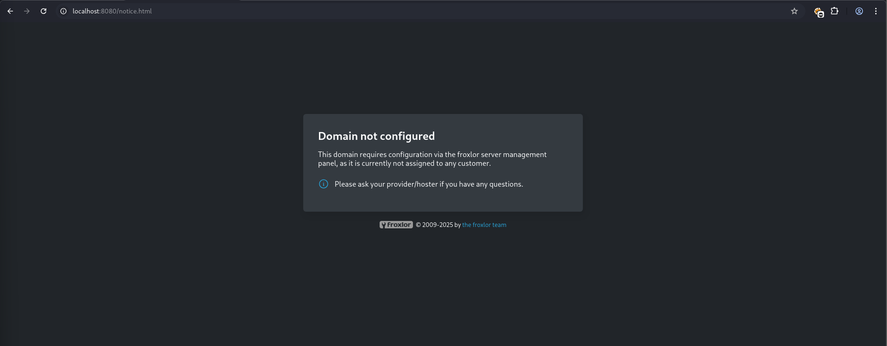Screen dimensions: 887x346
Task: Click the "© 2009-2025 by" copyright text
Action: click(x=438, y=225)
